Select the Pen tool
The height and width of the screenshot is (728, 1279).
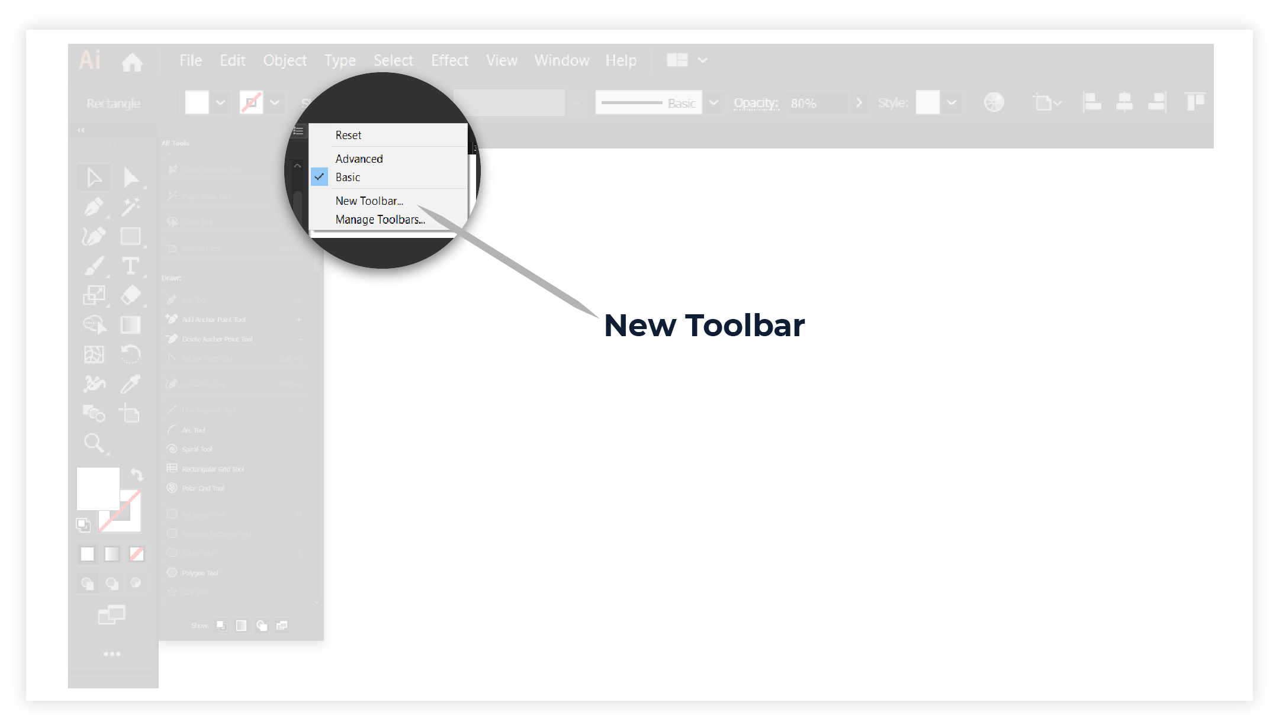[x=94, y=207]
